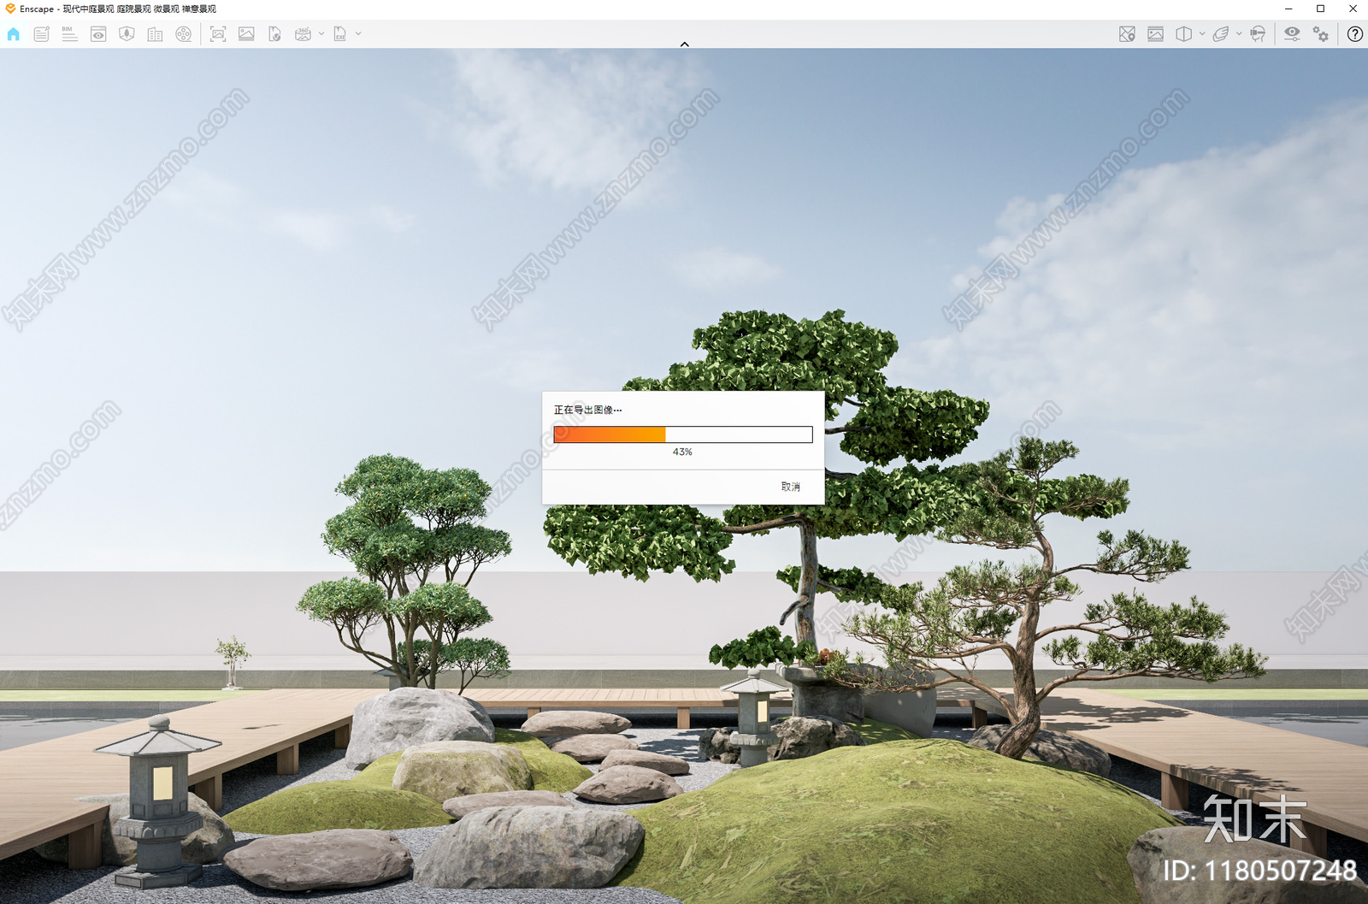The image size is (1368, 904).
Task: Click the batch render image icon
Action: pos(246,34)
